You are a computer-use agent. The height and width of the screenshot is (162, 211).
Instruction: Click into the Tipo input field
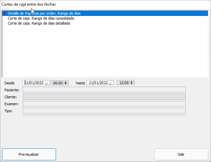(x=104, y=111)
